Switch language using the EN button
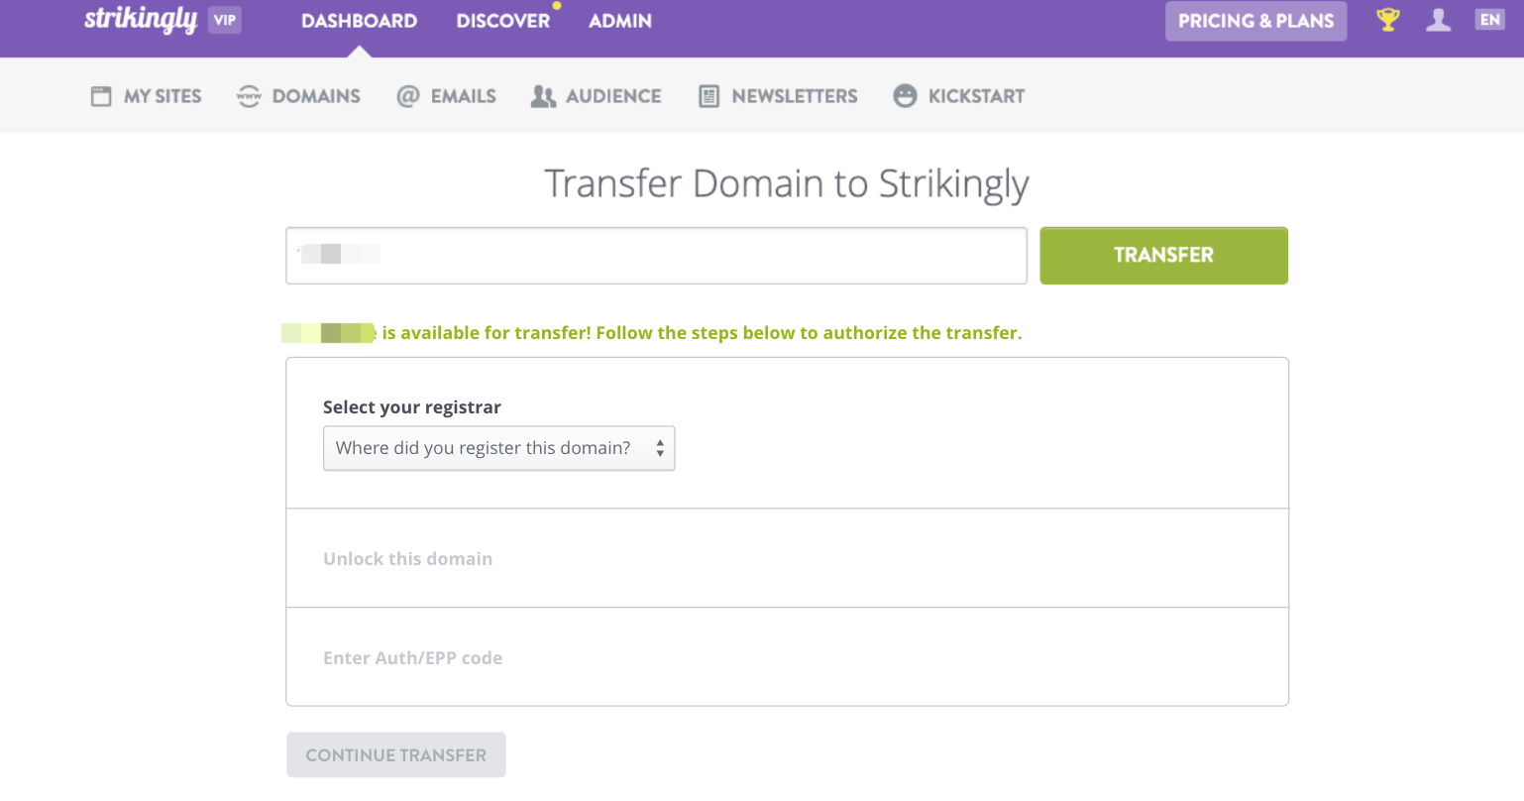The height and width of the screenshot is (801, 1524). [1489, 18]
